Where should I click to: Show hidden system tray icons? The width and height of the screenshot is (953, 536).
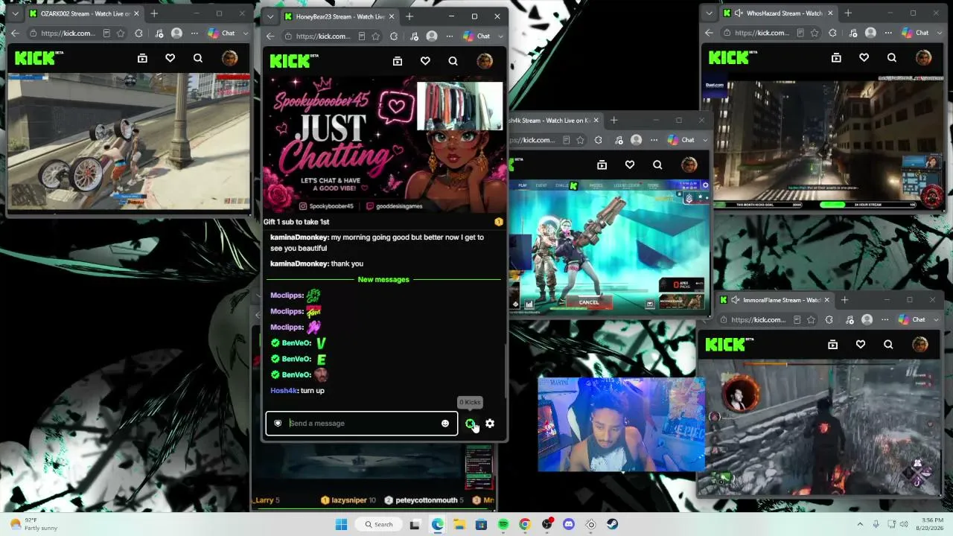point(860,524)
